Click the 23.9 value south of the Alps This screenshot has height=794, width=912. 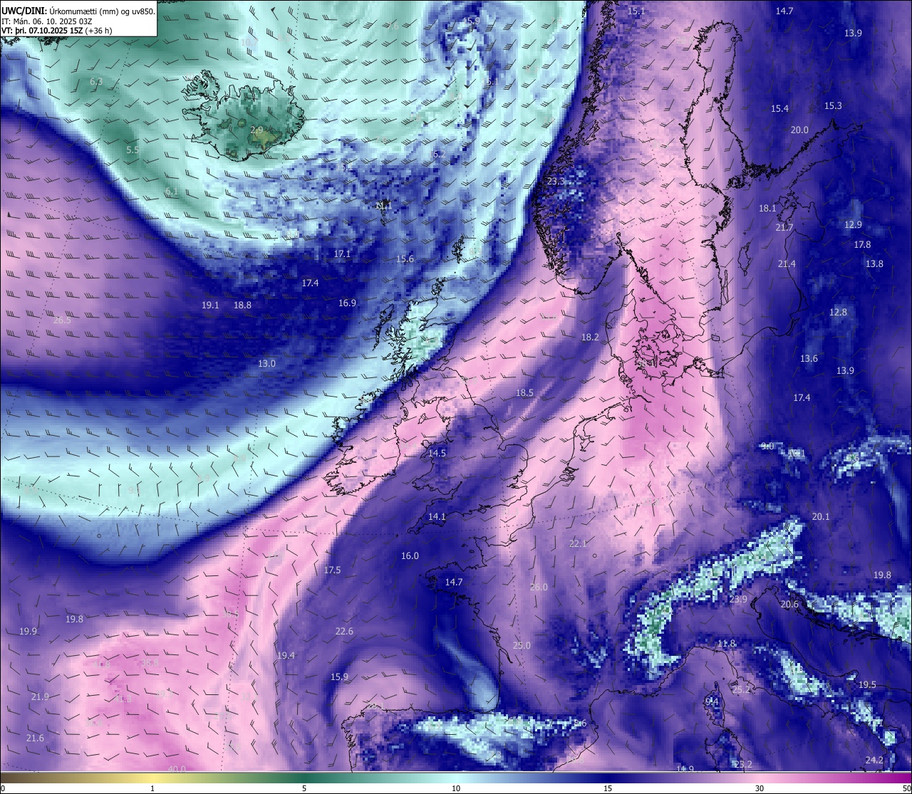point(738,599)
